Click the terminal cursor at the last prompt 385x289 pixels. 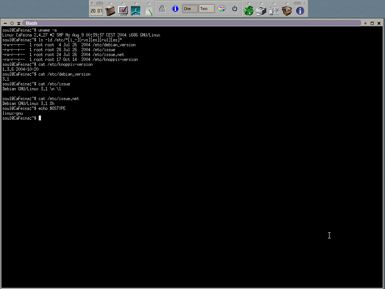[40, 118]
